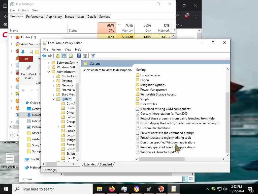Expand the Internet subfolder under System
This screenshot has height=194, width=258.
(58, 127)
